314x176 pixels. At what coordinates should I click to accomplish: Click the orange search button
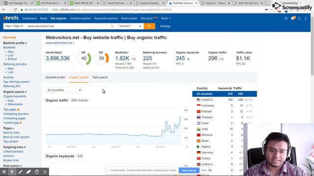pyautogui.click(x=149, y=26)
